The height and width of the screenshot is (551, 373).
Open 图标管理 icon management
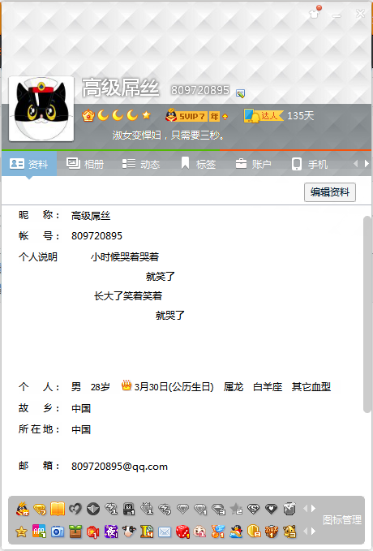pos(342,520)
